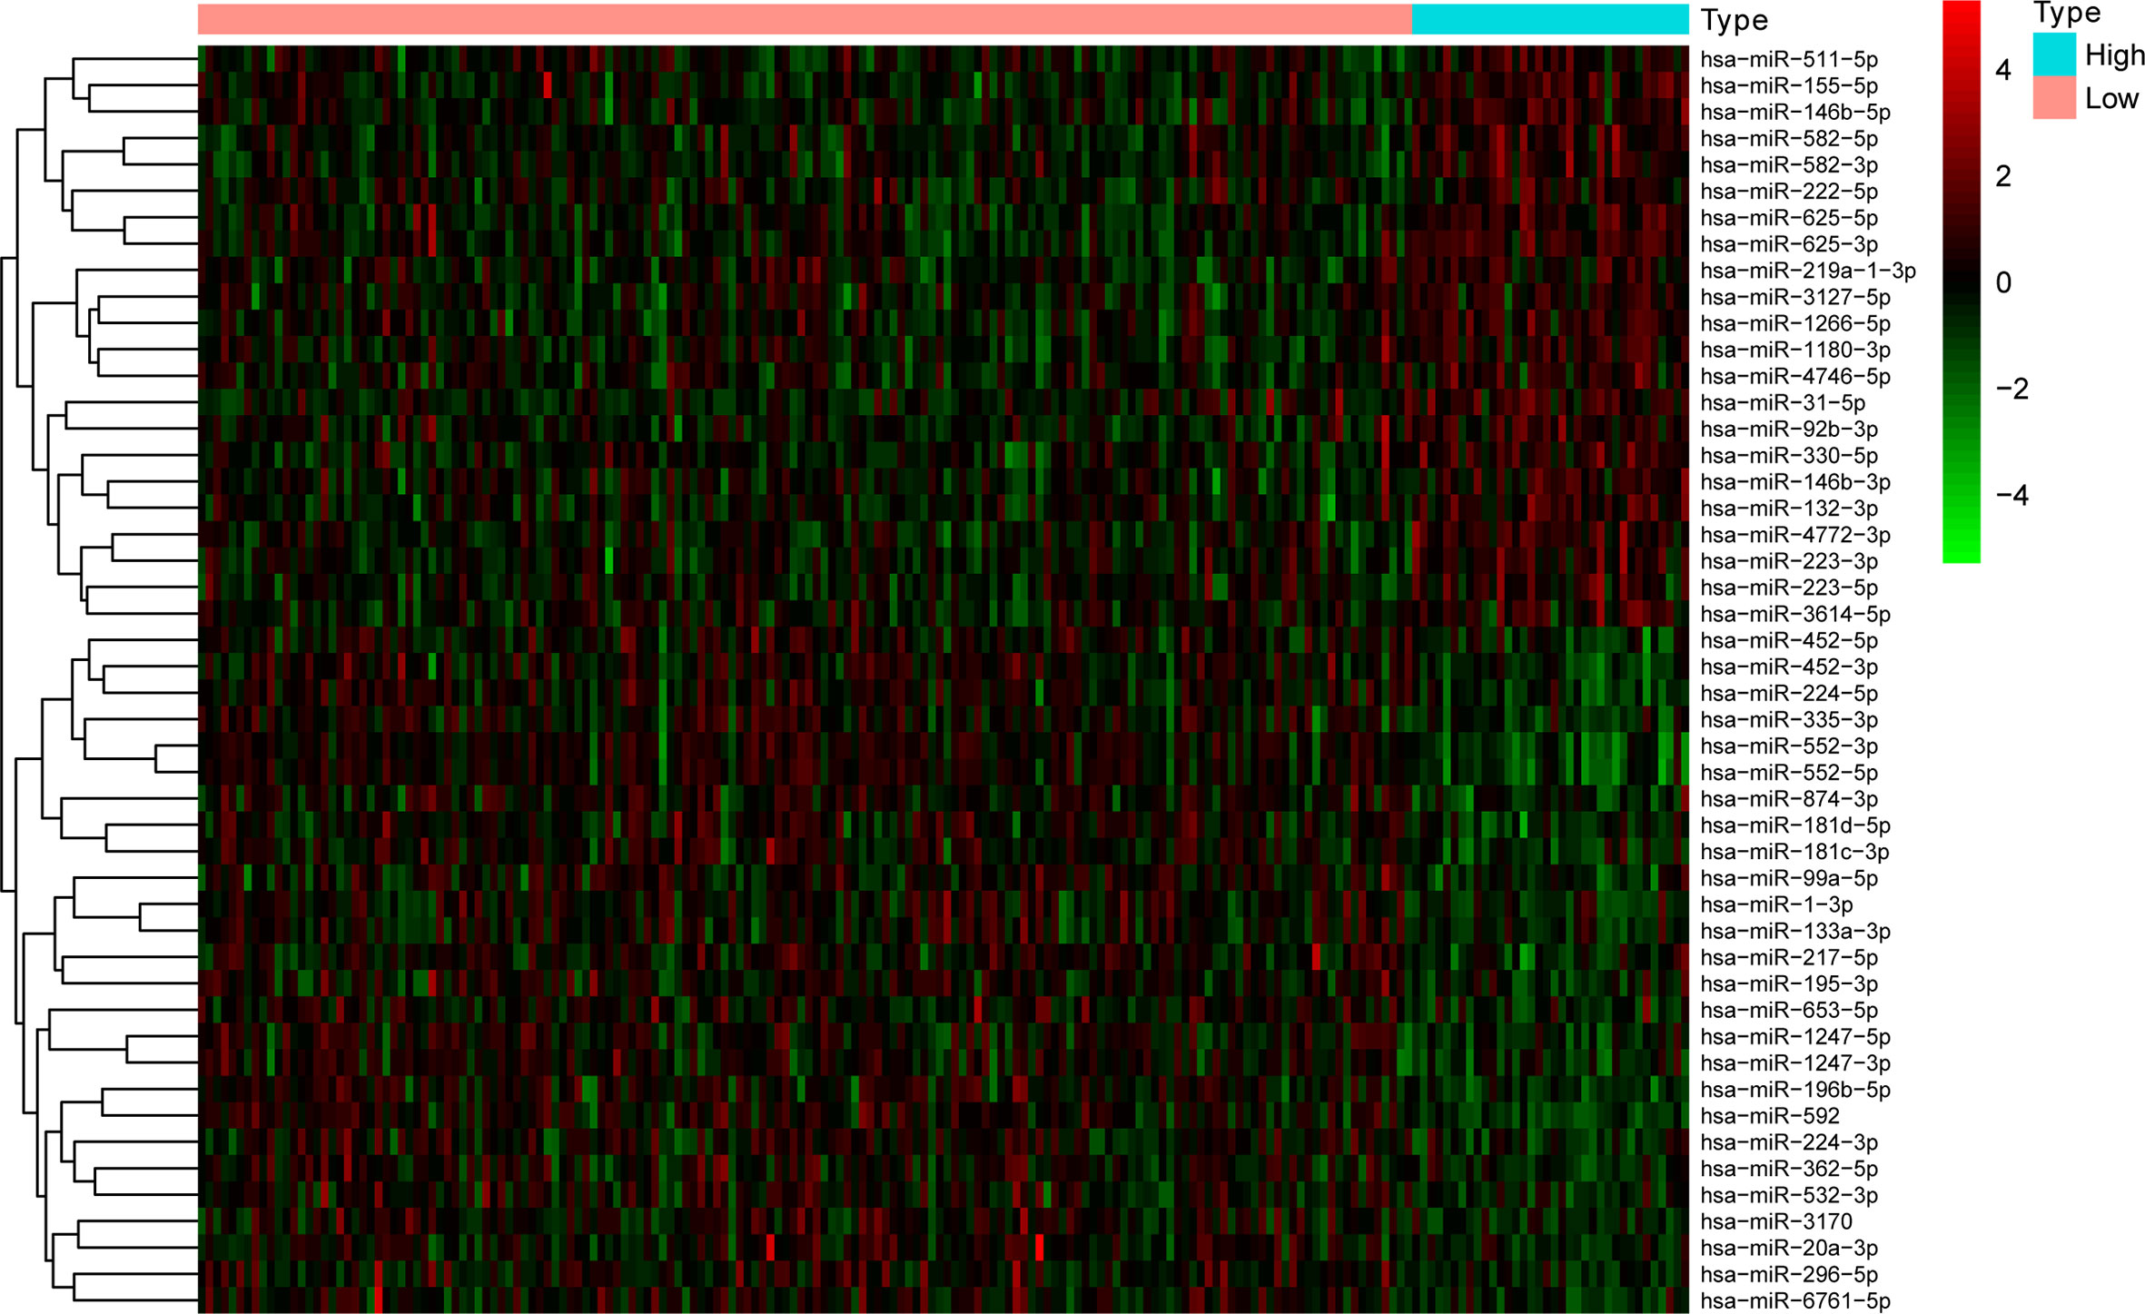The width and height of the screenshot is (2145, 1314).
Task: Pick the hsa-miR-625-5p label
Action: 1789,218
